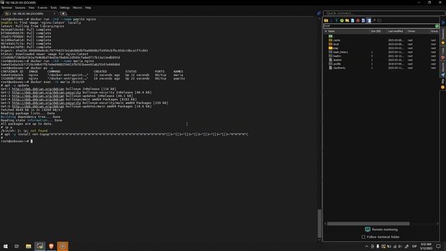Open Task View from taskbar
The image size is (446, 251).
17,246
